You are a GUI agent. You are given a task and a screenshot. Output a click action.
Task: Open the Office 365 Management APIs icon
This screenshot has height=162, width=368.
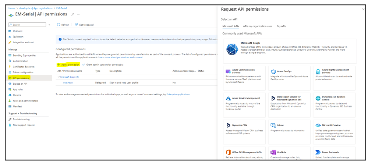tap(228, 152)
